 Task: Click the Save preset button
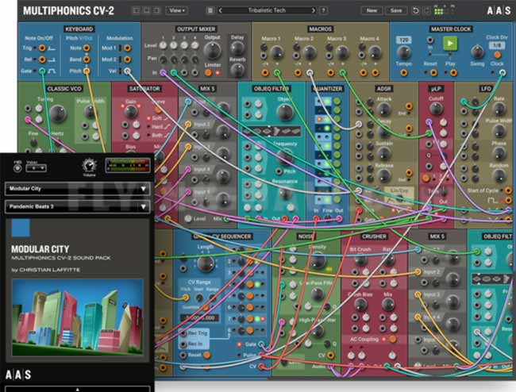(x=396, y=10)
